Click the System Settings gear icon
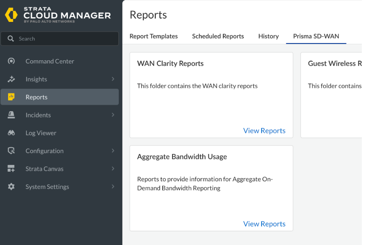Screen dimensions: 370x245 [11, 187]
